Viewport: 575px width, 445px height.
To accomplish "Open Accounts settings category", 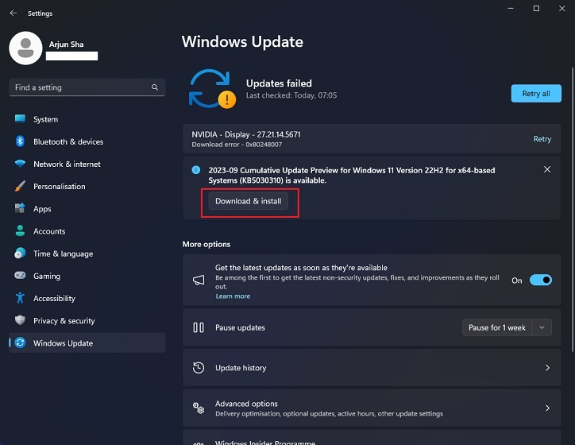I will [87, 231].
